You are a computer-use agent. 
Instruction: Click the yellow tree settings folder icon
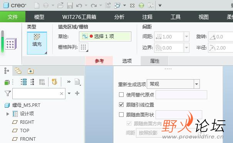click(54, 82)
